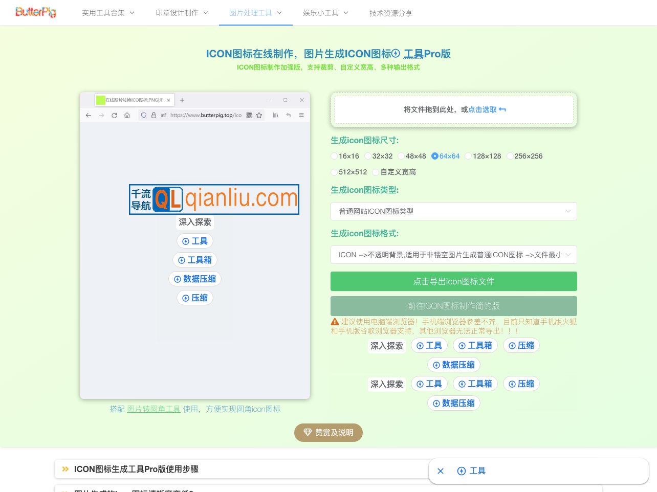Click the 数据压缩 quick link in the preview

click(195, 279)
